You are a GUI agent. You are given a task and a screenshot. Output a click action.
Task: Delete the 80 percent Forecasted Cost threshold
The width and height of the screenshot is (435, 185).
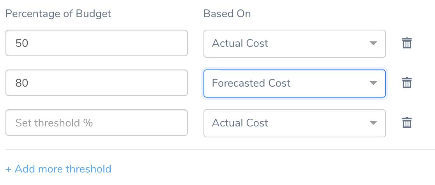tap(407, 83)
